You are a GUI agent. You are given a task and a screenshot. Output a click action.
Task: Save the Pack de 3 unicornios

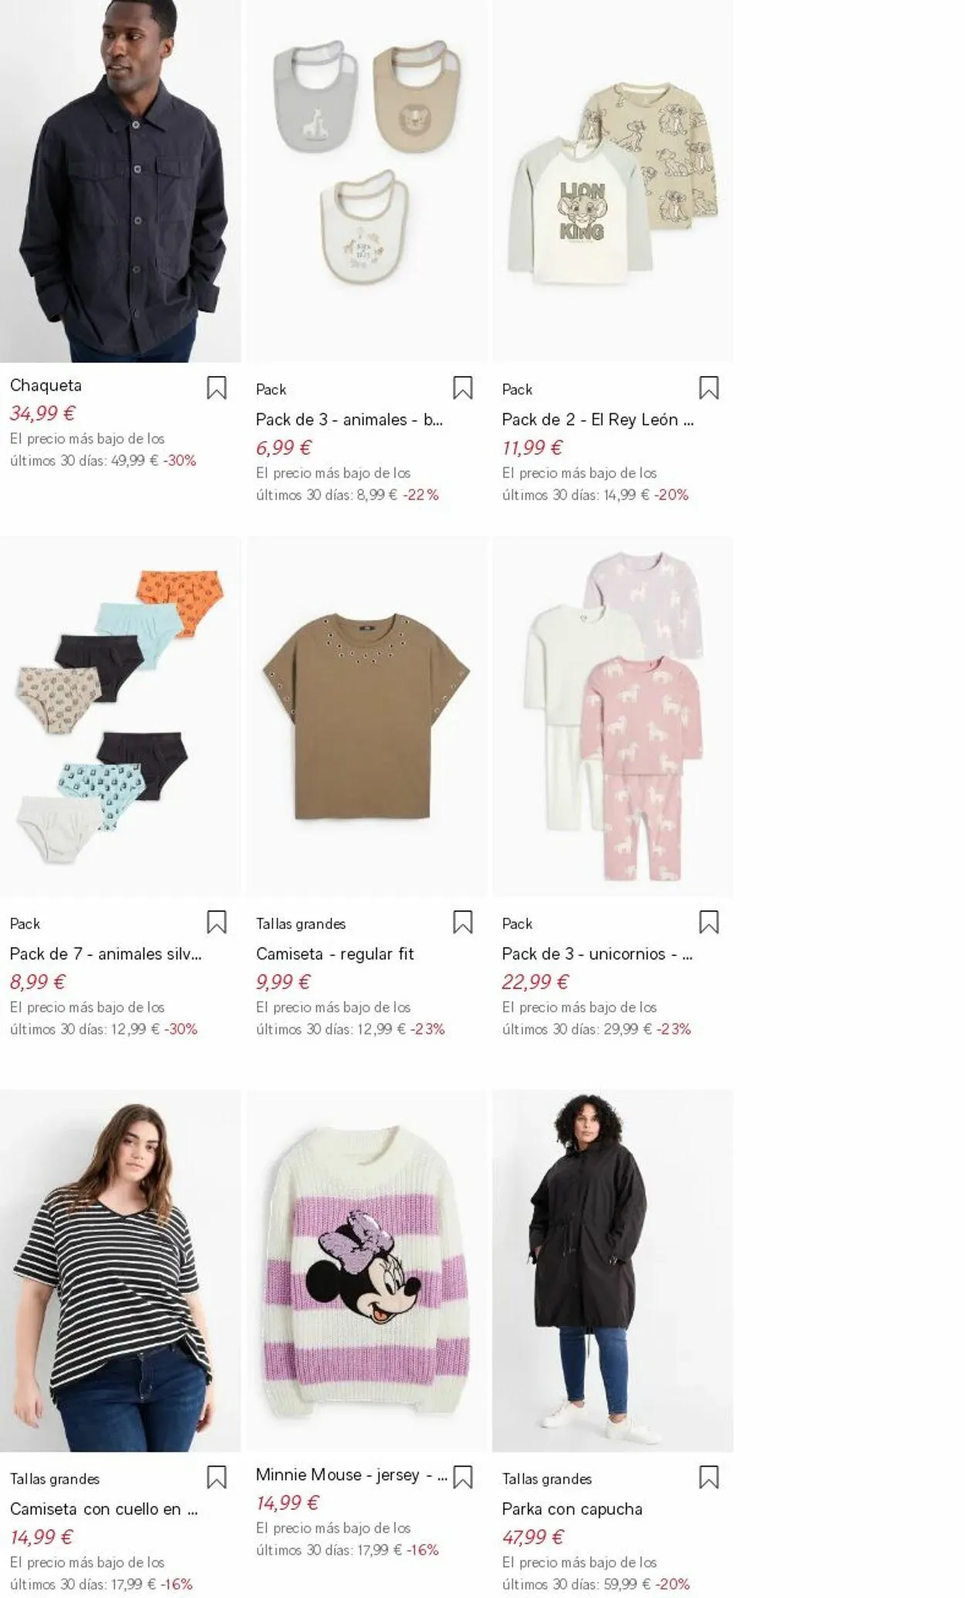pyautogui.click(x=709, y=922)
